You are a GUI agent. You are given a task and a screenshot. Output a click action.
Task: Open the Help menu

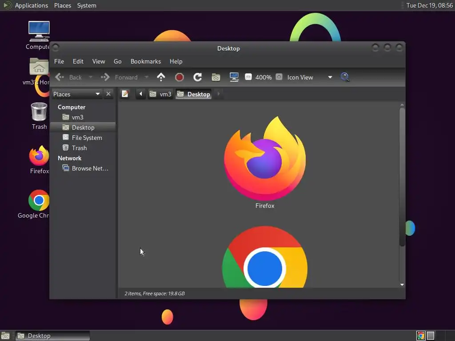176,61
